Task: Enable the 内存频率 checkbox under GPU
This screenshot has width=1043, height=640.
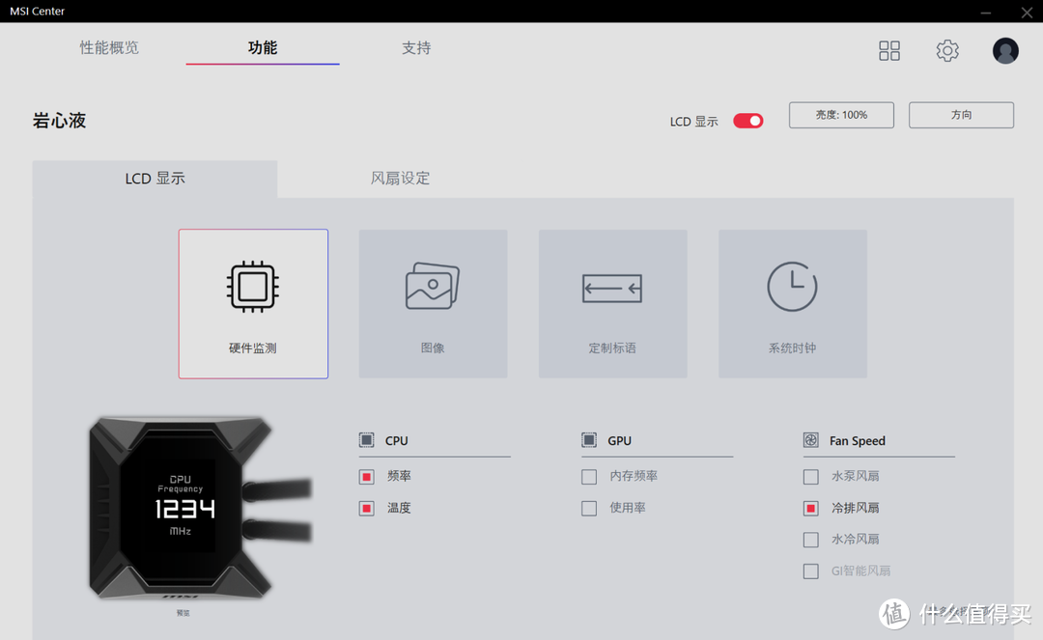Action: 589,476
